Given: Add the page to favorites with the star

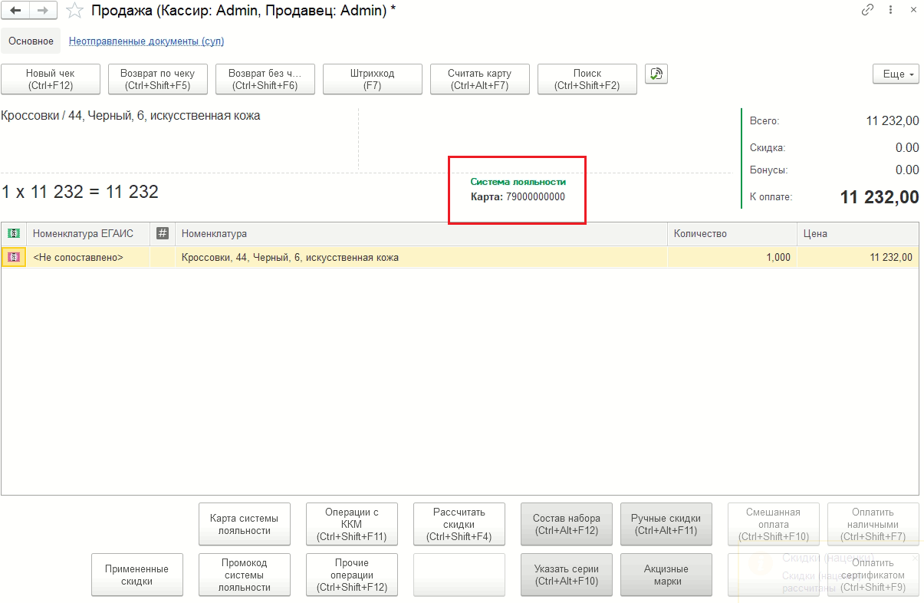Looking at the screenshot, I should click(74, 11).
